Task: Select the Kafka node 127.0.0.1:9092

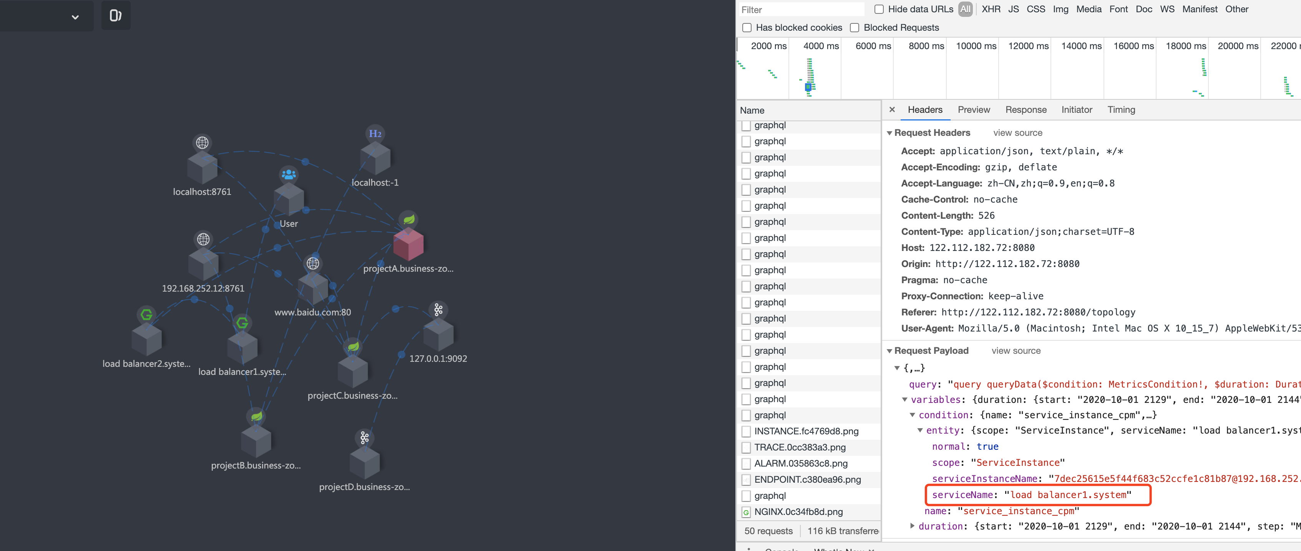Action: pos(438,334)
